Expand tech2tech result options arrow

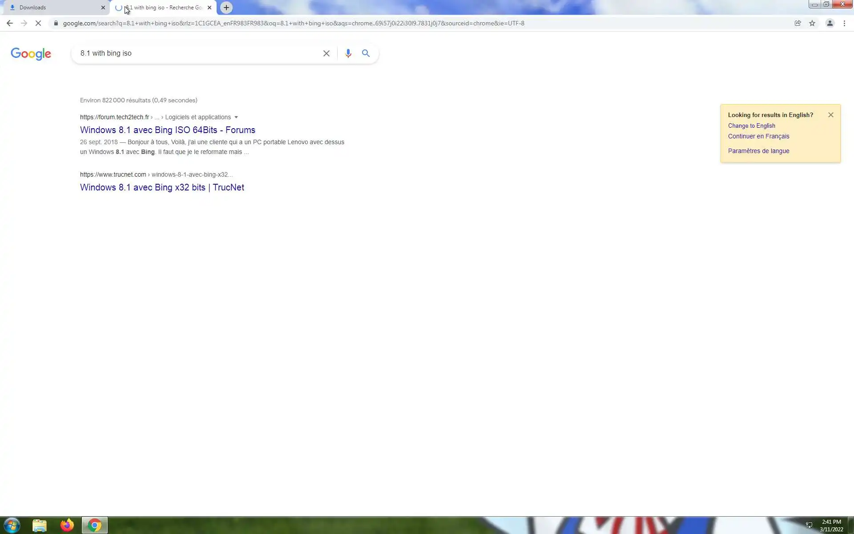pos(236,117)
